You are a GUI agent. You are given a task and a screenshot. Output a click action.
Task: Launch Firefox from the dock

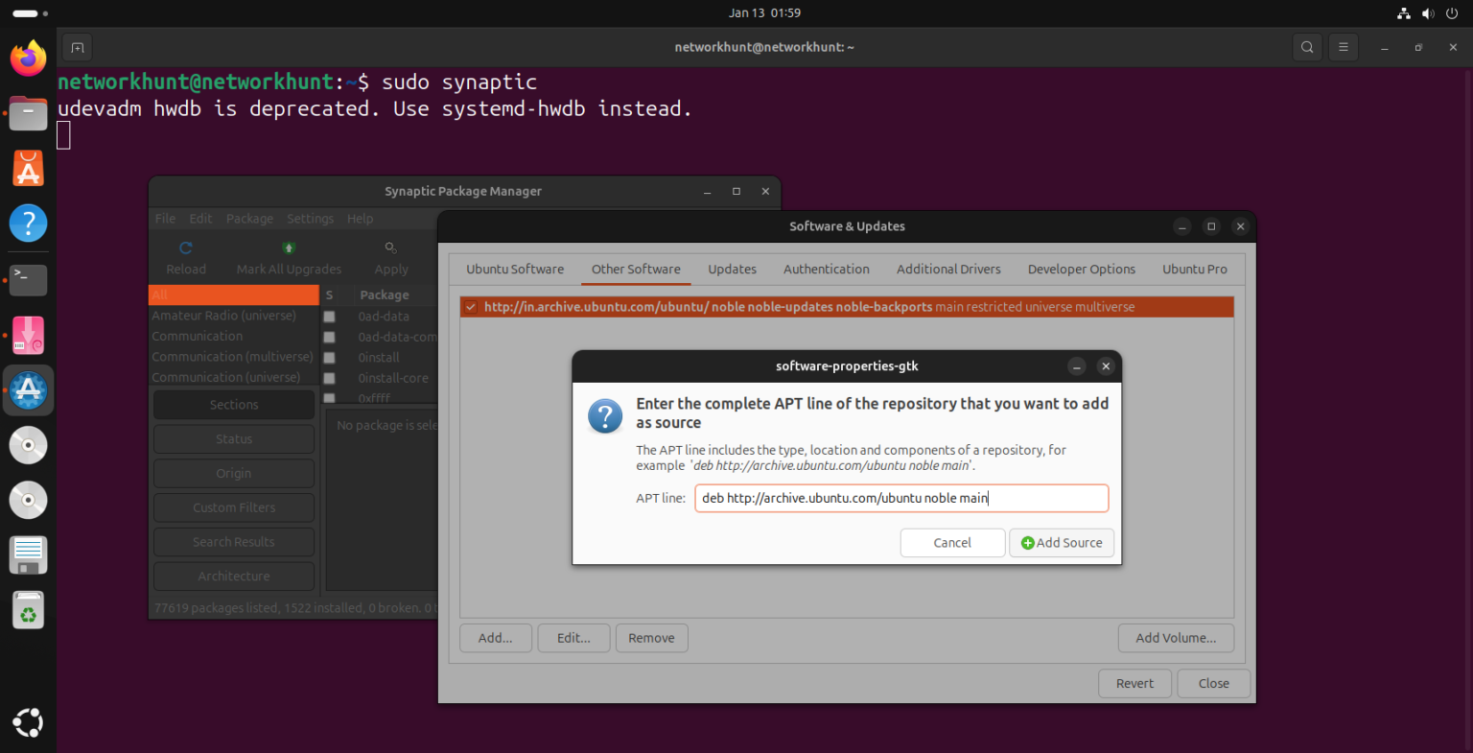tap(28, 58)
